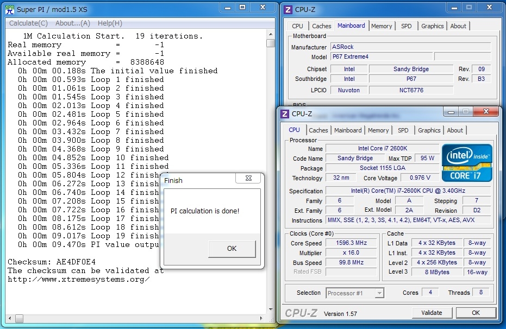Viewport: 506px width, 329px height.
Task: Click the Super PI horizontal scrollbar left arrow
Action: click(10, 318)
